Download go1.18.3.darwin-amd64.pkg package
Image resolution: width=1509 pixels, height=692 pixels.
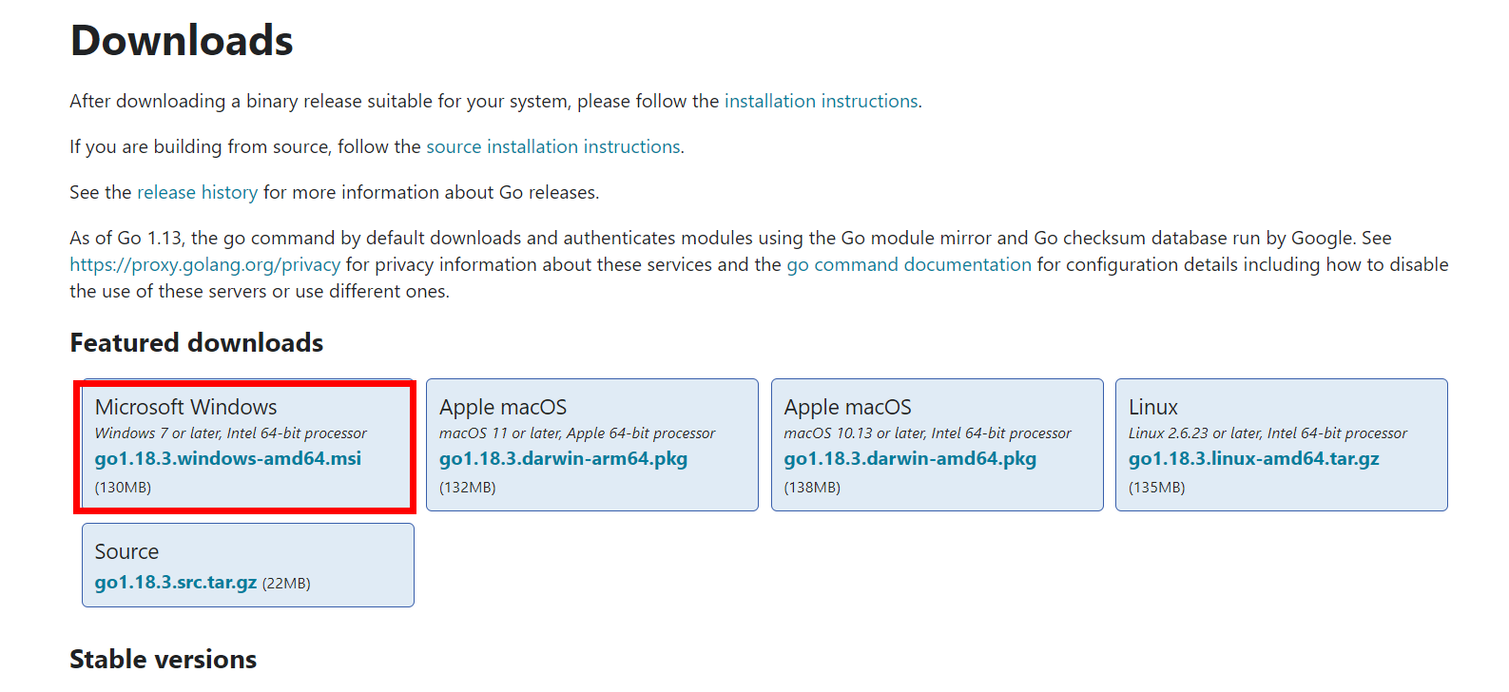pyautogui.click(x=910, y=459)
